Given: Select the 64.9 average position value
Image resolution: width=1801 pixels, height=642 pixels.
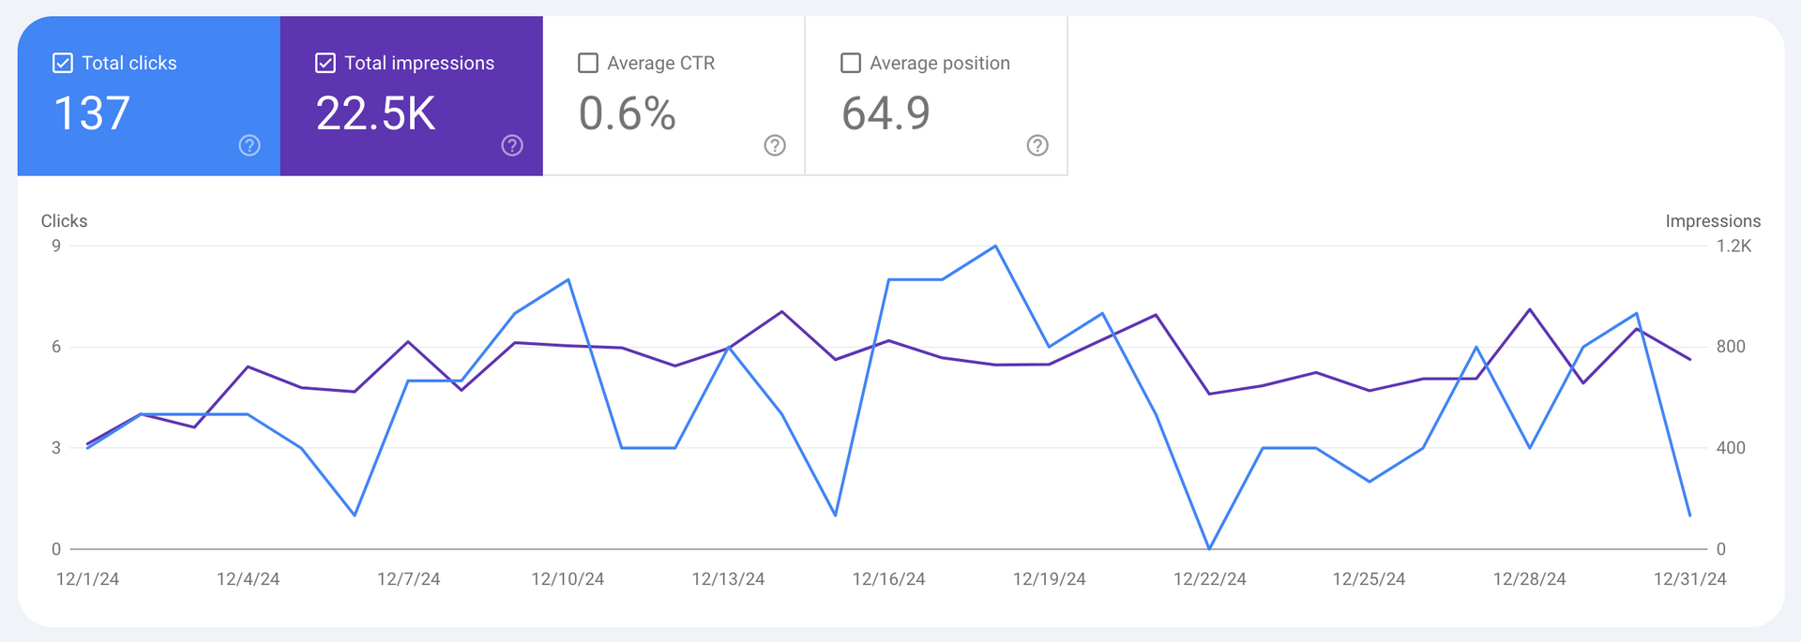Looking at the screenshot, I should (x=885, y=113).
